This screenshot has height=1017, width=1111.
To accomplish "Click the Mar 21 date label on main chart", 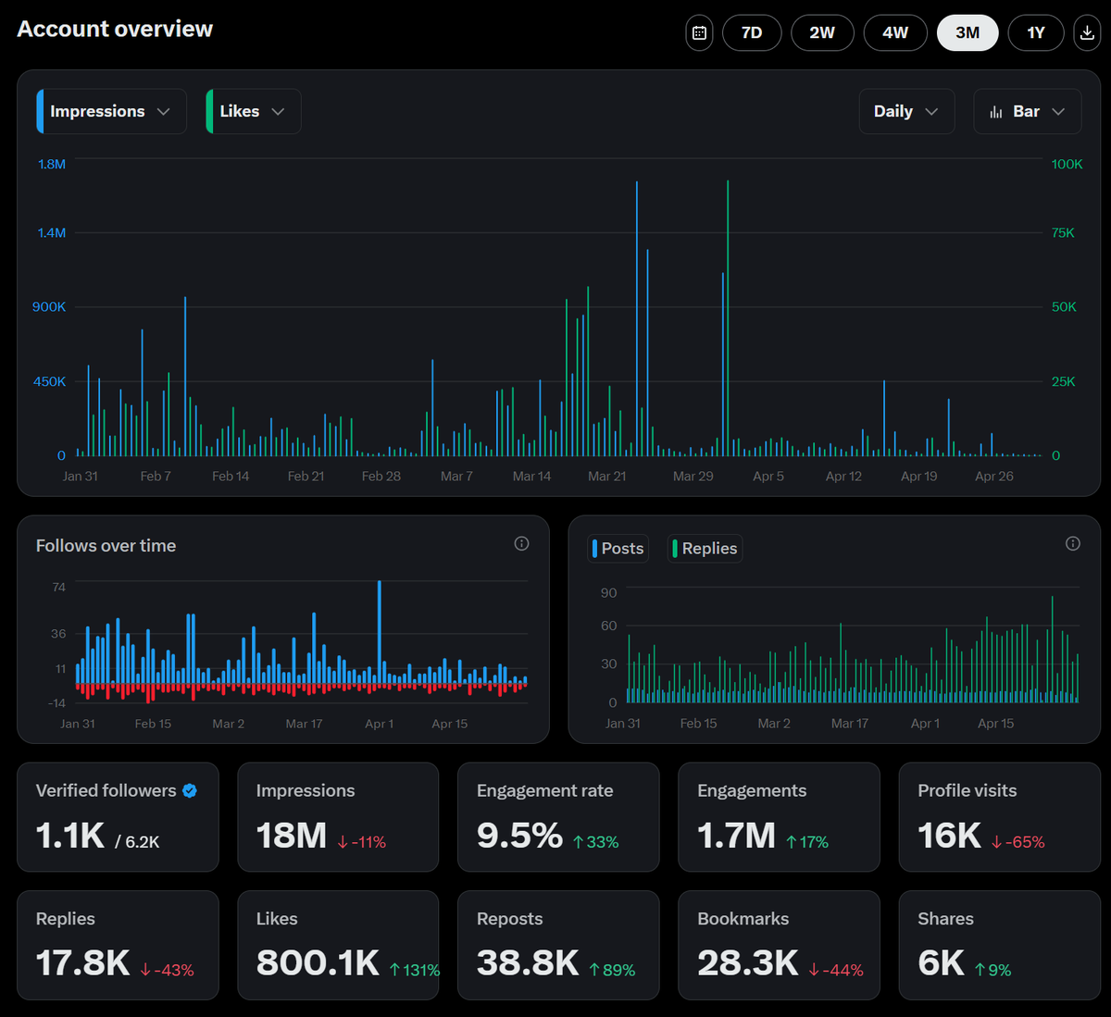I will (606, 476).
